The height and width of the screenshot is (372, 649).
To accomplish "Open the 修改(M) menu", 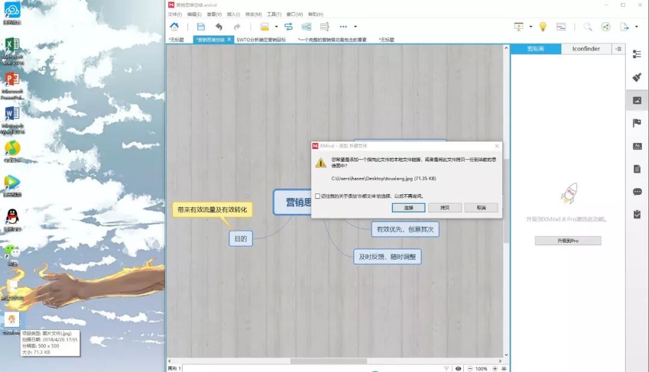I will click(x=254, y=14).
